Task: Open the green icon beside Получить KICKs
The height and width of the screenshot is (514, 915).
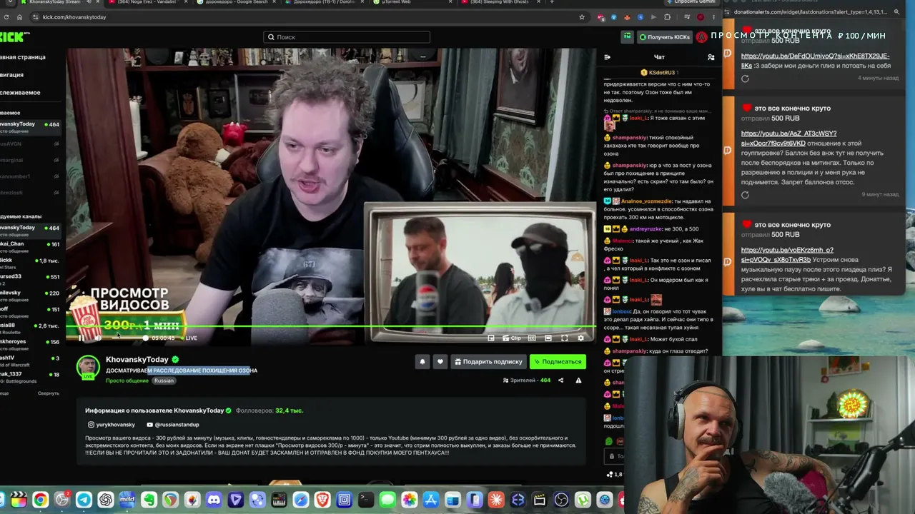Action: 627,36
